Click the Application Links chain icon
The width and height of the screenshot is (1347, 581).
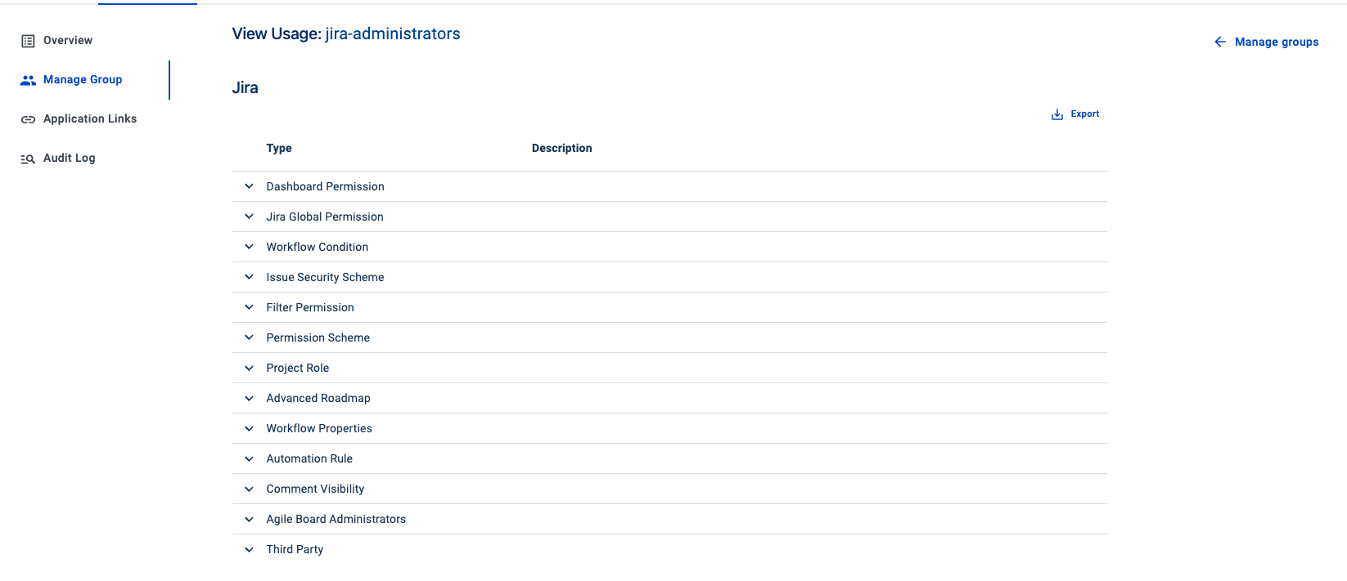point(28,119)
